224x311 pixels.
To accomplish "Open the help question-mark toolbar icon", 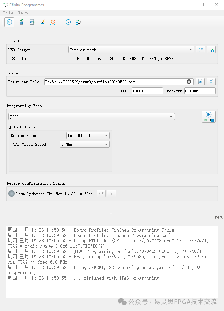I will pos(68,22).
